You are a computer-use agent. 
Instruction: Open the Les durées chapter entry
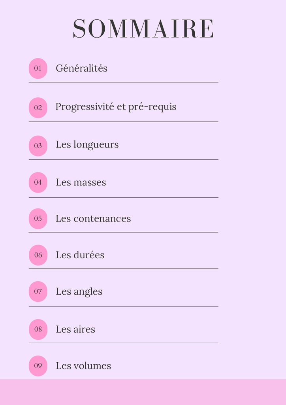click(80, 255)
